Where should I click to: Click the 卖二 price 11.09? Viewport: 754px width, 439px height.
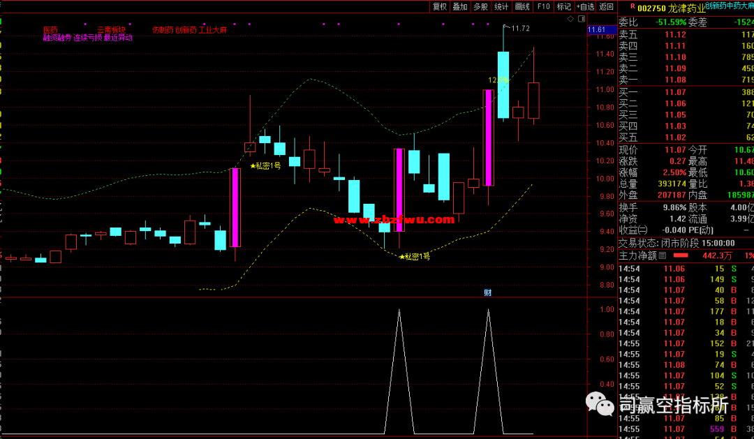(675, 69)
